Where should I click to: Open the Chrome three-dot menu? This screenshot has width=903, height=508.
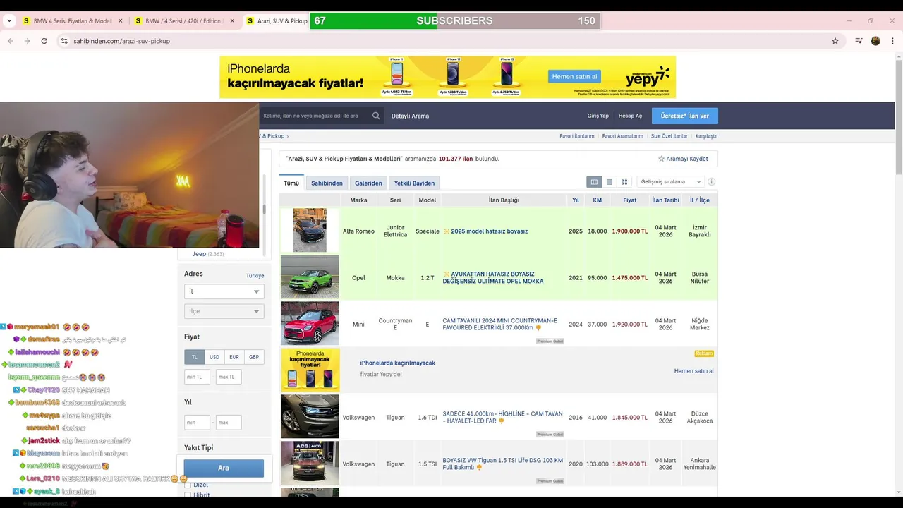pyautogui.click(x=892, y=41)
